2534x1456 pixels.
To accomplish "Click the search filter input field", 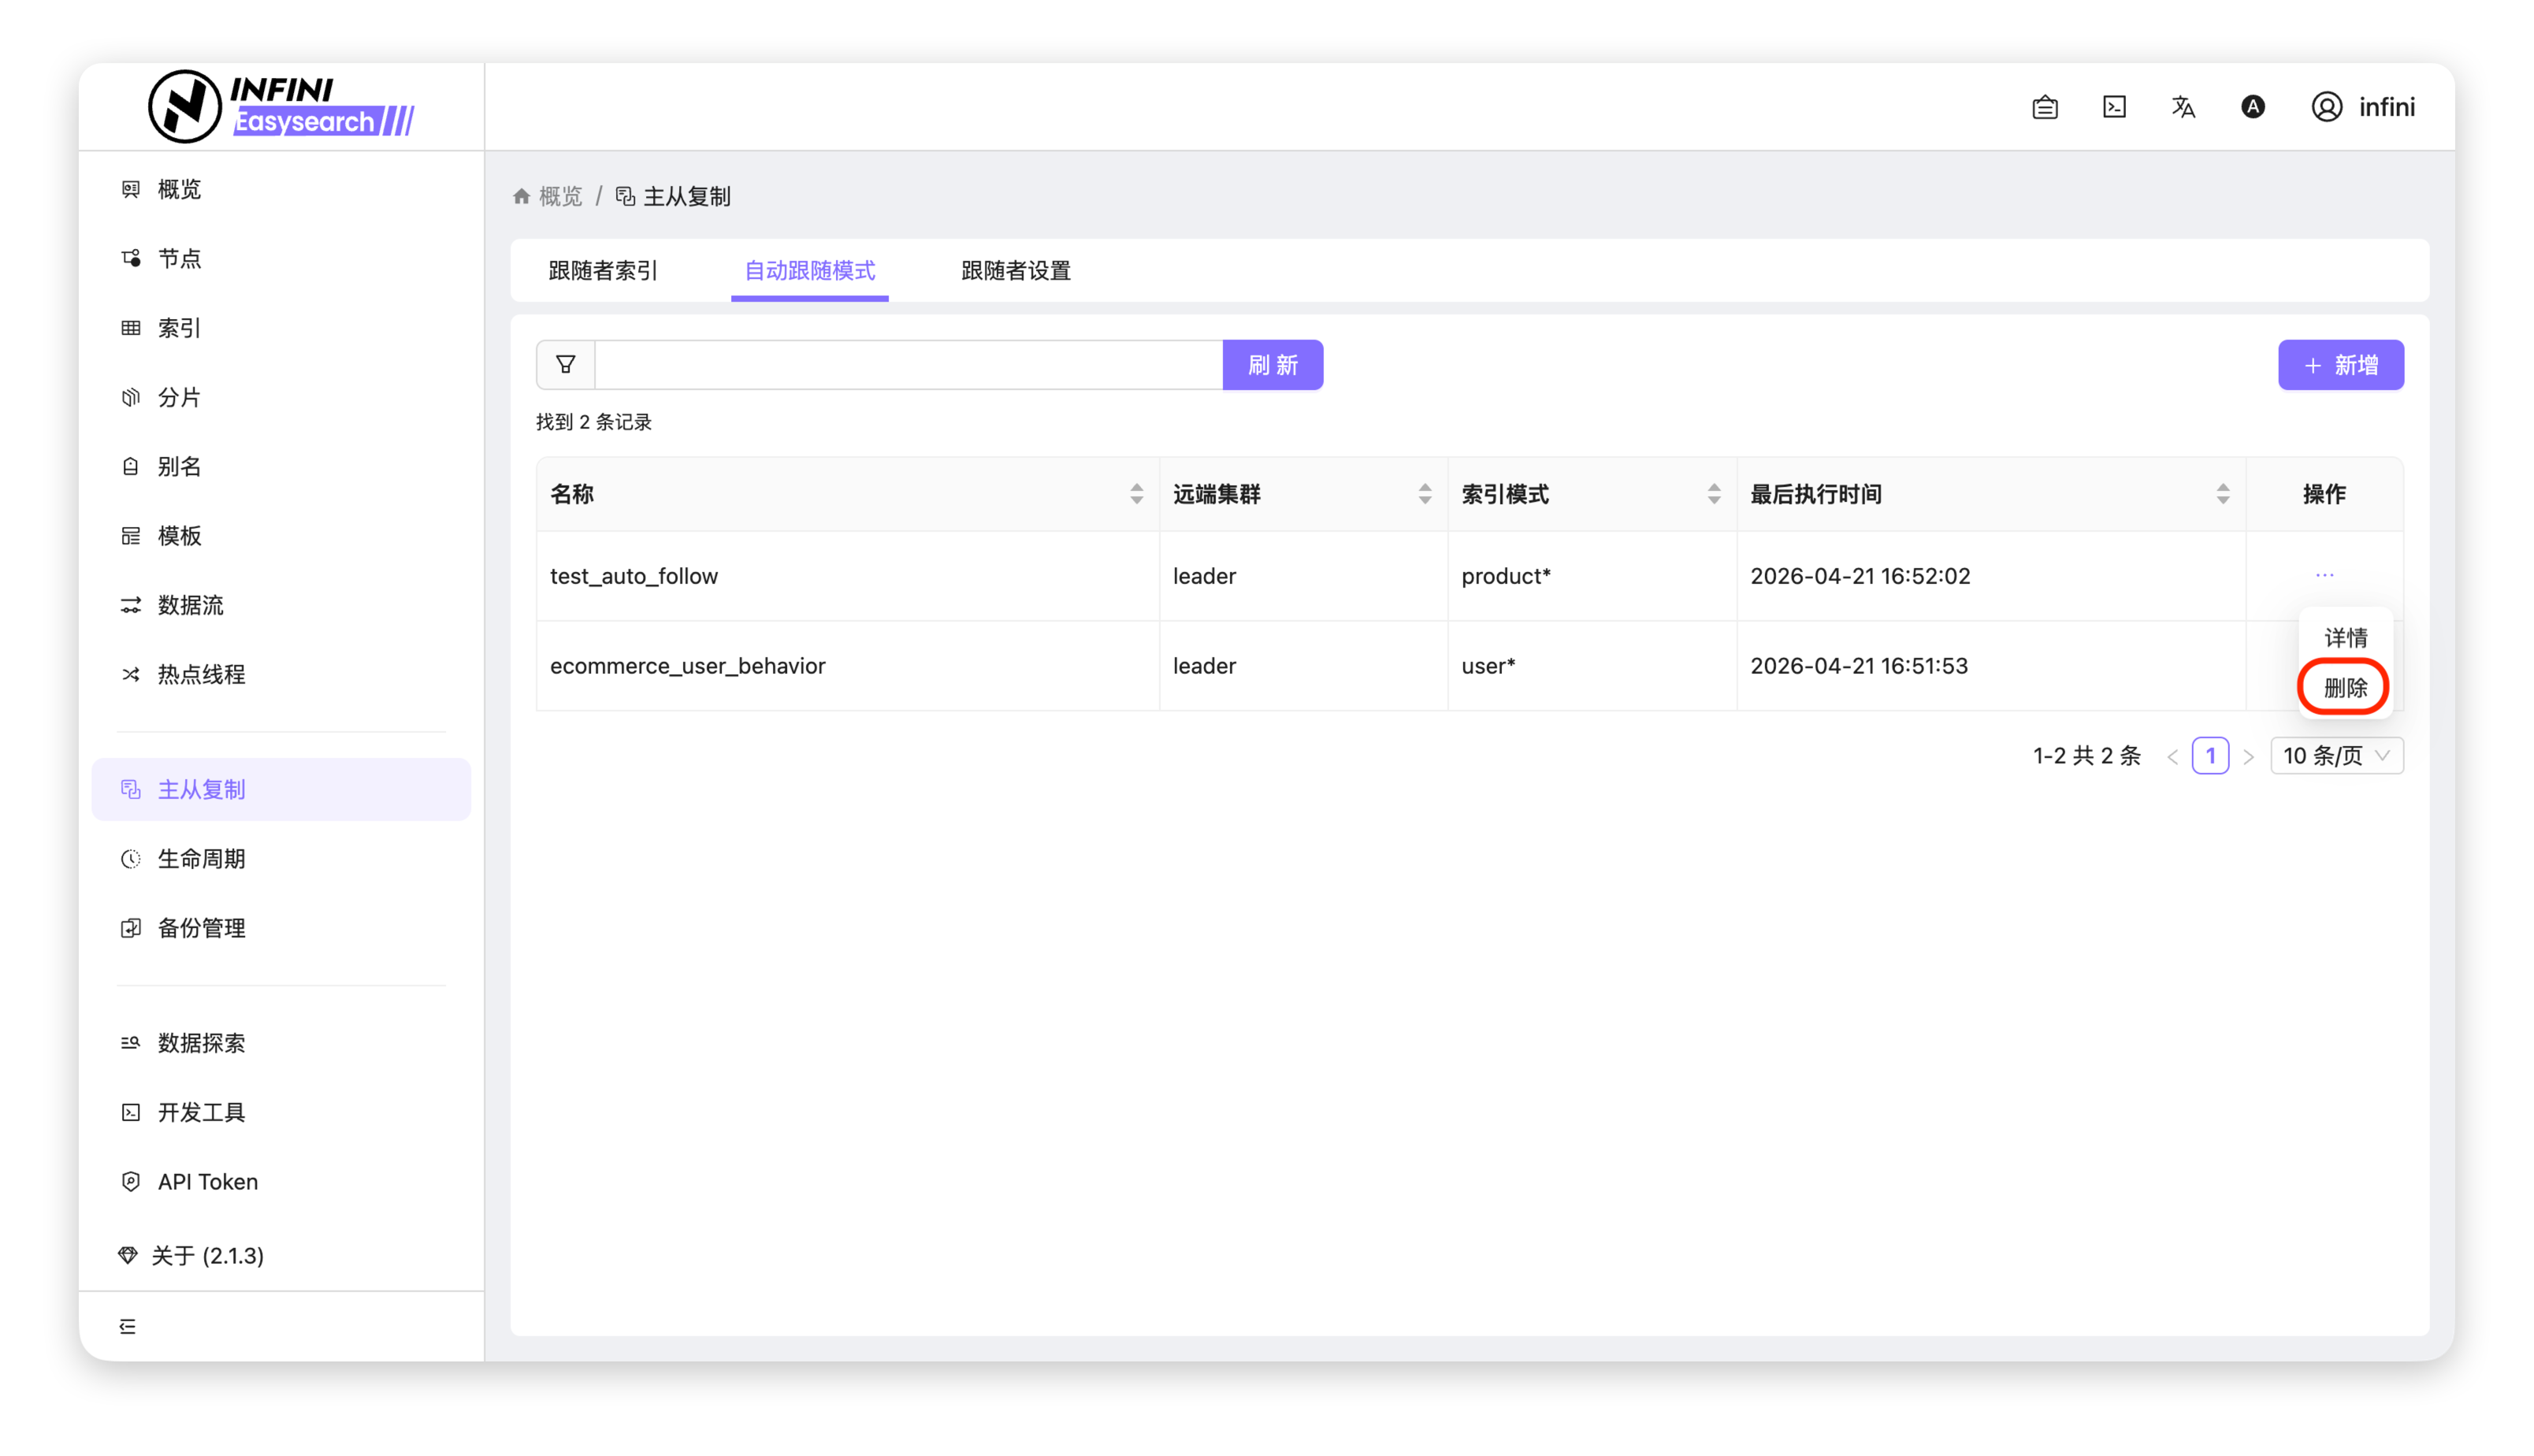I will click(908, 365).
